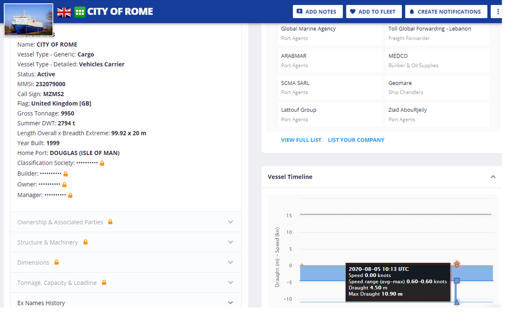518x336 pixels.
Task: Open the ARABMAR port agent card
Action: pos(329,60)
